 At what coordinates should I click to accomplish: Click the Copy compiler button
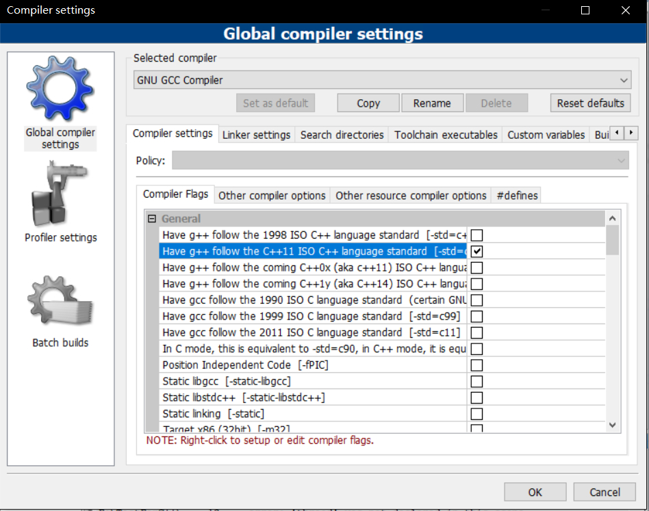coord(368,103)
